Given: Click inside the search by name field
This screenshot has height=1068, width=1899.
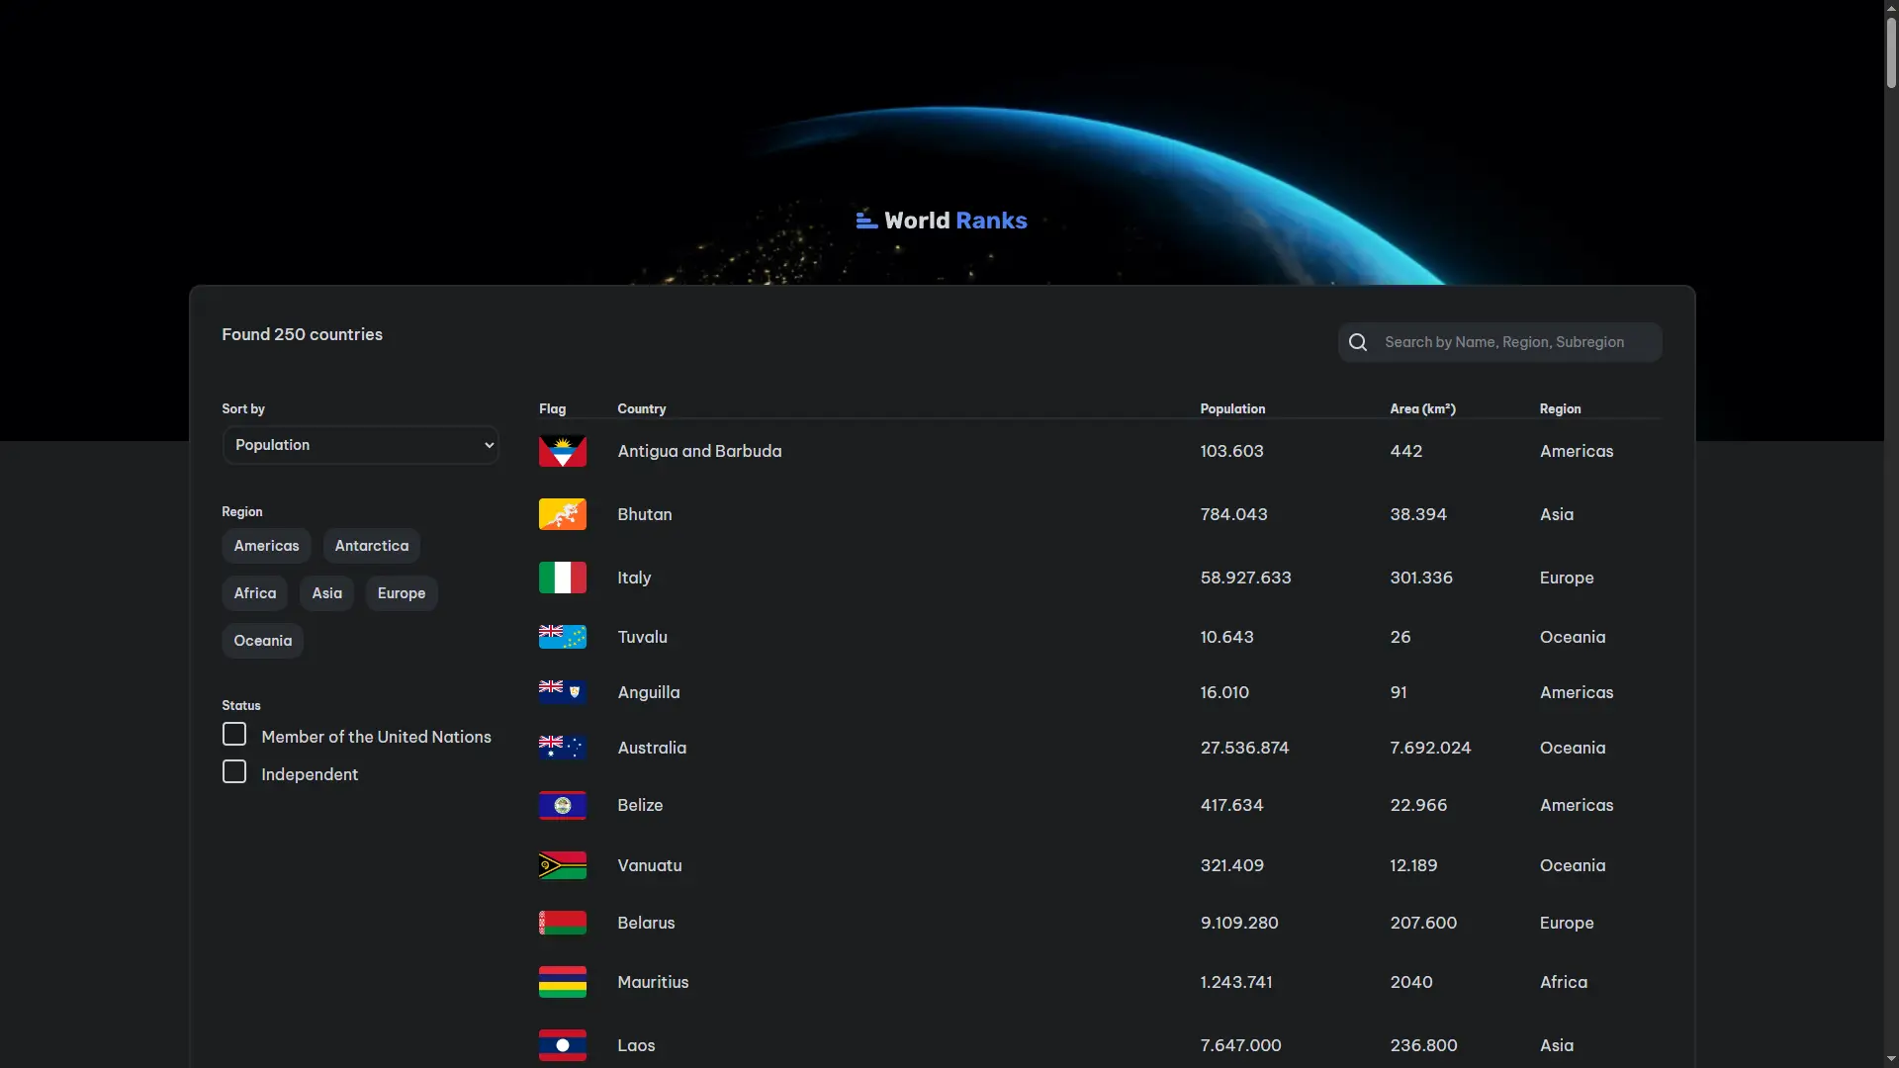Looking at the screenshot, I should click(1503, 341).
